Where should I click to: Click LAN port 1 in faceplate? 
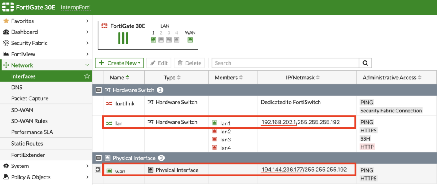click(153, 40)
